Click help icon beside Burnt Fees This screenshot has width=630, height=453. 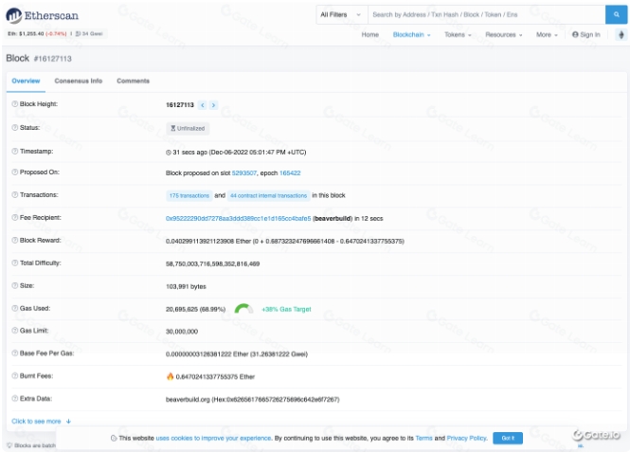click(x=15, y=376)
